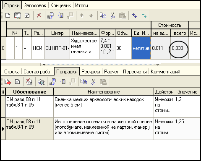Open the Расчет tab

pyautogui.click(x=111, y=72)
